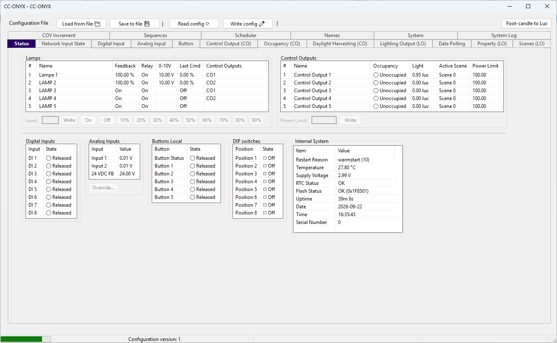
Task: Switch to Network Input State tab
Action: point(63,44)
